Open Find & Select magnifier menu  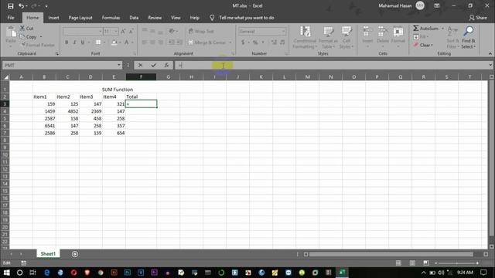click(x=469, y=38)
